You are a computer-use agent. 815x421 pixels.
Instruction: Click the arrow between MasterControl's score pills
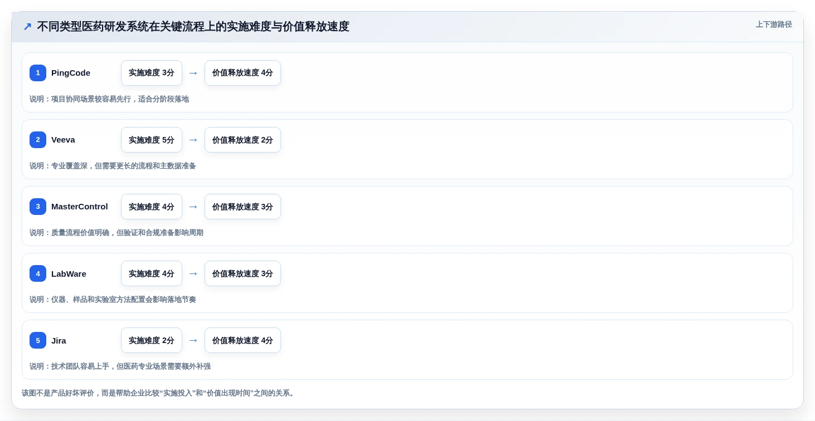click(193, 207)
